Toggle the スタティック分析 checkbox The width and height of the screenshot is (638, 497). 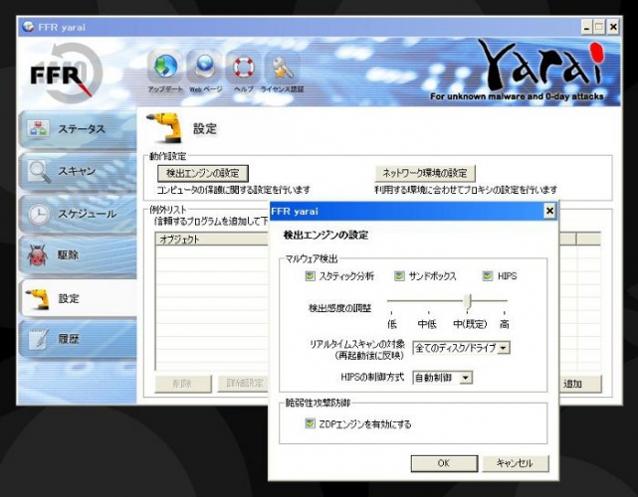(x=310, y=276)
